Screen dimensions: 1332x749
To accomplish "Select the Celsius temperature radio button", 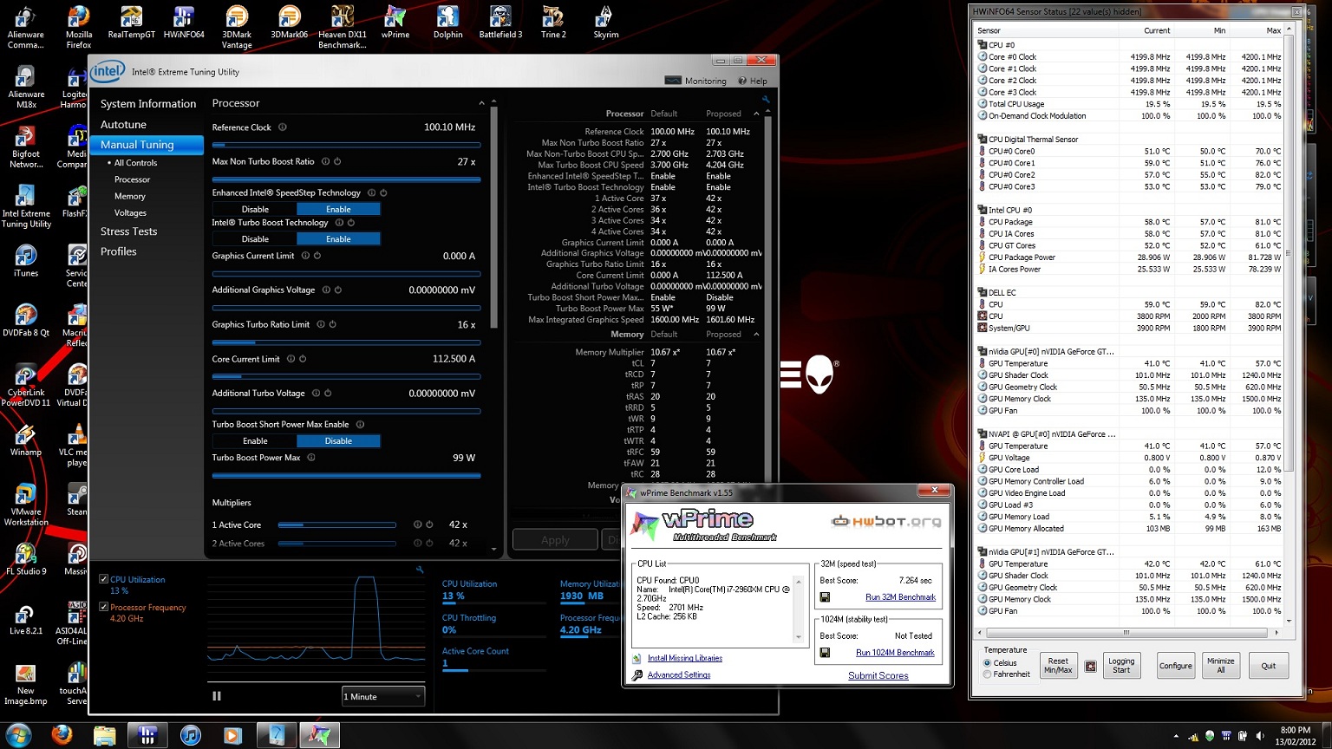I will point(987,662).
